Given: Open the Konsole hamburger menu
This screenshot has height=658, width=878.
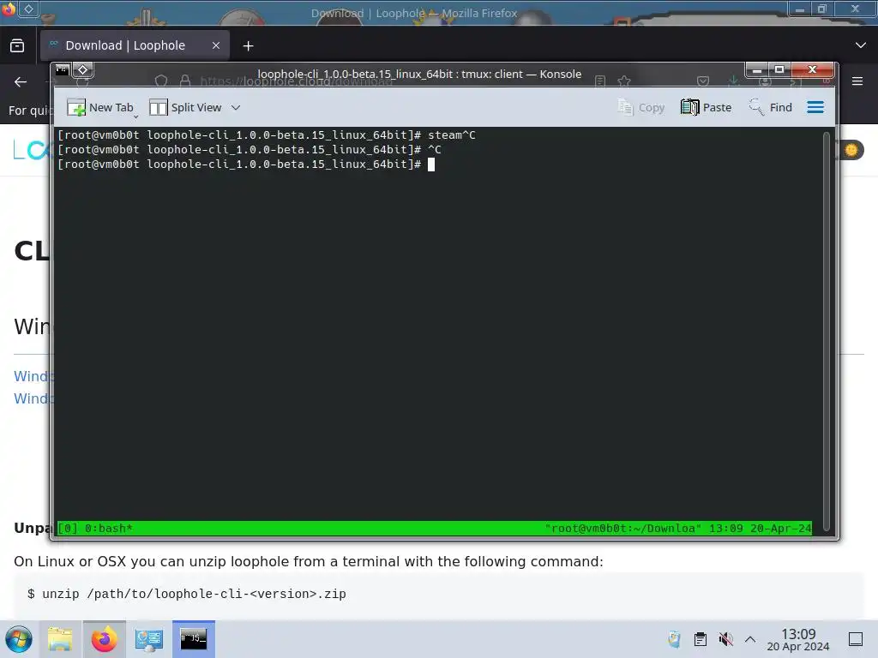Looking at the screenshot, I should click(x=815, y=107).
